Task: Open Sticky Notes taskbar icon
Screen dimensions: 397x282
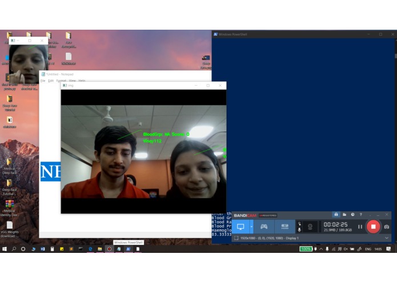Action: (x=62, y=249)
